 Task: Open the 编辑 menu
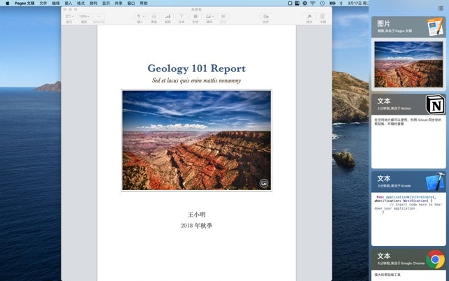coord(56,3)
